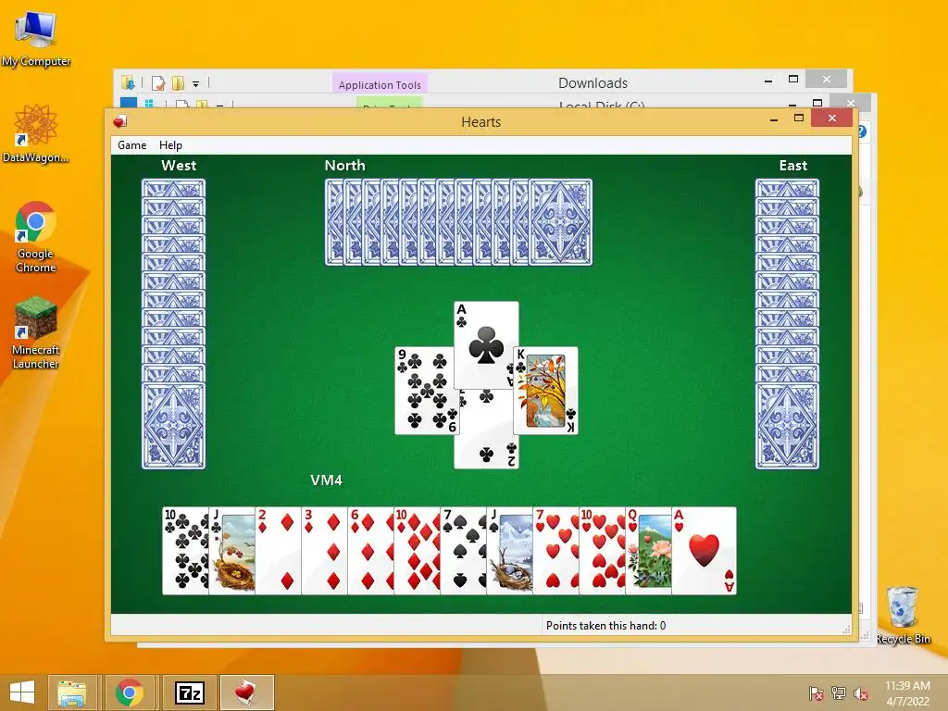Maximize the Hearts window

click(799, 118)
